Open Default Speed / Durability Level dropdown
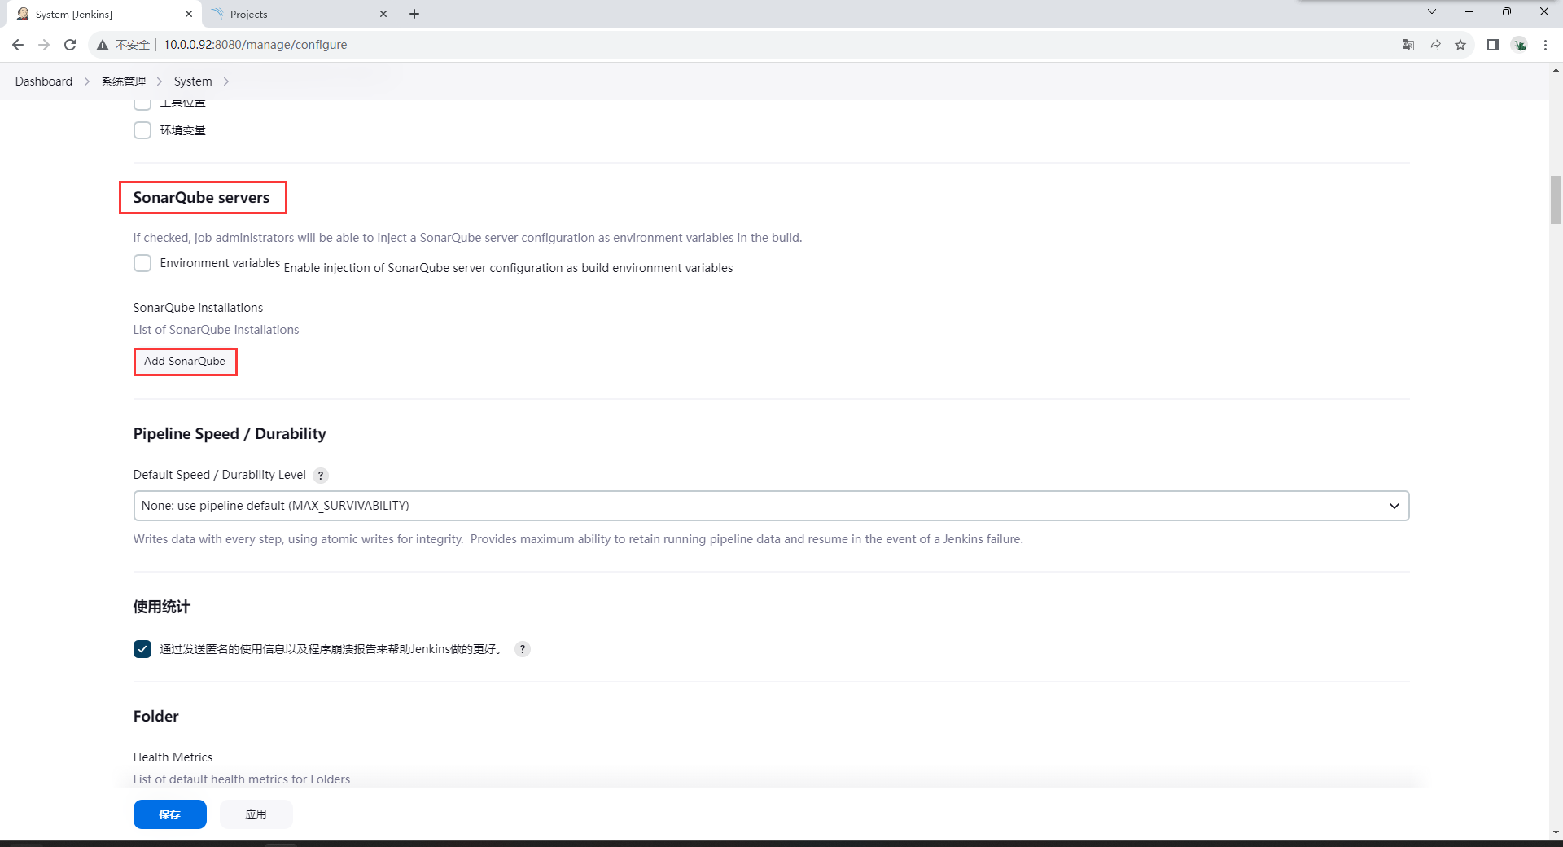The height and width of the screenshot is (847, 1563). click(x=771, y=506)
